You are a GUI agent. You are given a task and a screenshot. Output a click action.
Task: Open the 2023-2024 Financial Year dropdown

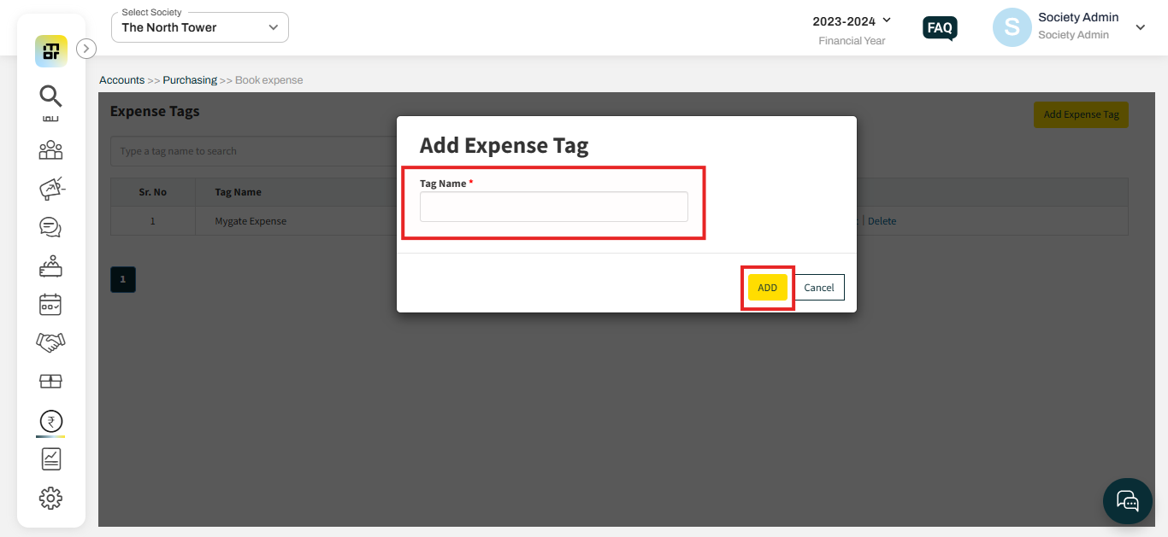click(x=852, y=20)
